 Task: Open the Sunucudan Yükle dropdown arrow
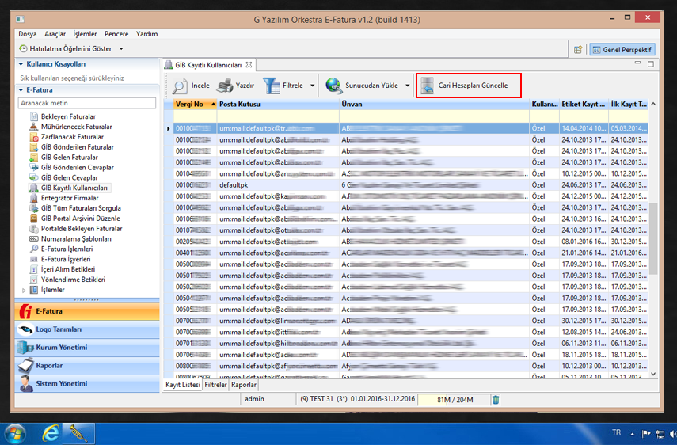[x=407, y=86]
